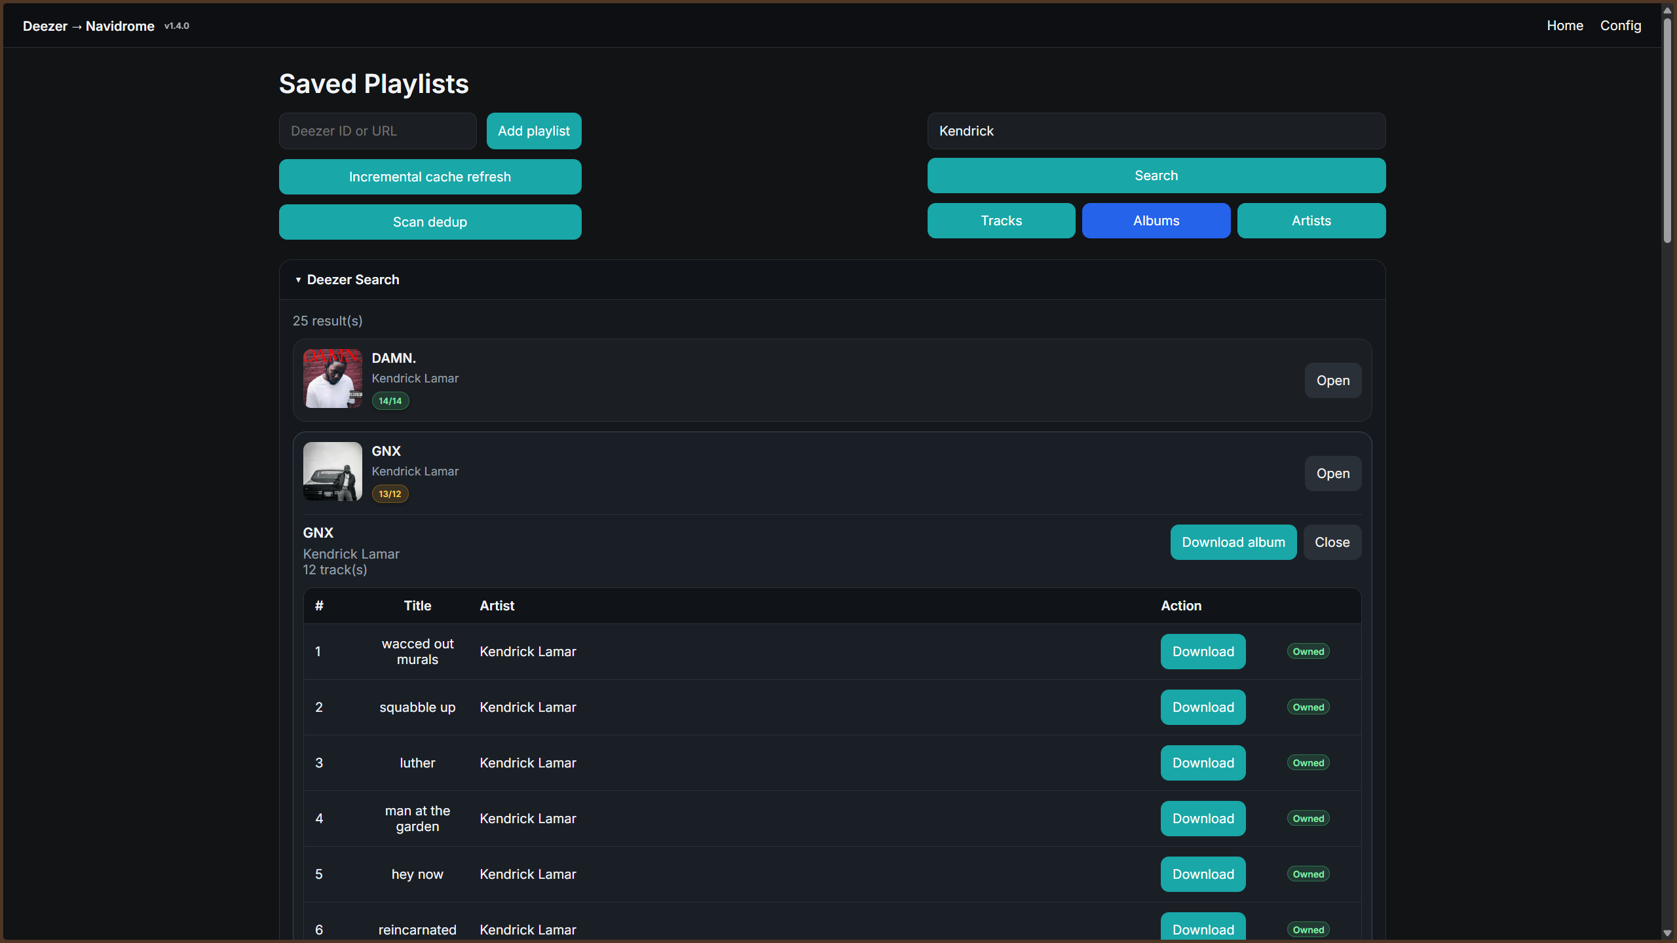Click the Owned badge for squabble up
The width and height of the screenshot is (1677, 943).
point(1308,707)
